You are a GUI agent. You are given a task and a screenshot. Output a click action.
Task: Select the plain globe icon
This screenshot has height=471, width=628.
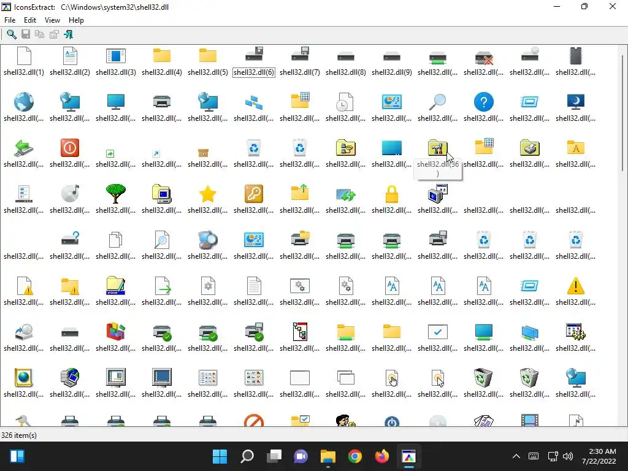pyautogui.click(x=24, y=102)
